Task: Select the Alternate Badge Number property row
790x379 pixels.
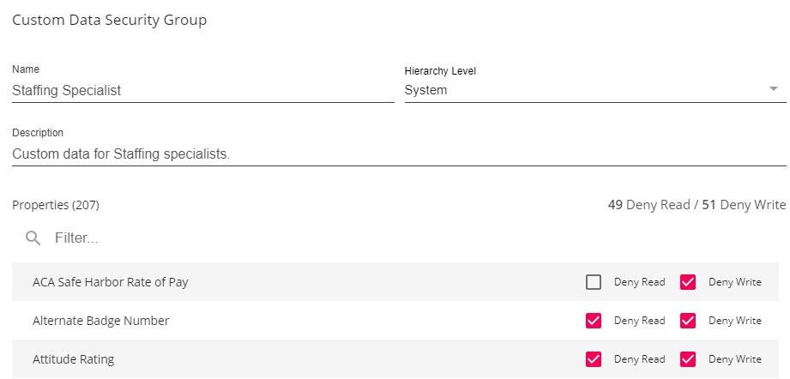Action: (101, 321)
